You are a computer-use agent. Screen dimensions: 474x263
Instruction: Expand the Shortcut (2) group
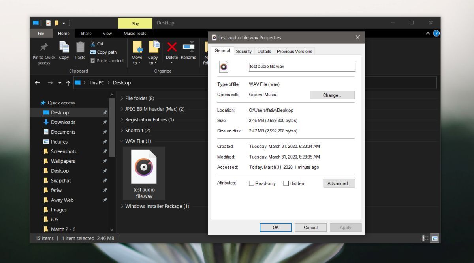point(122,130)
